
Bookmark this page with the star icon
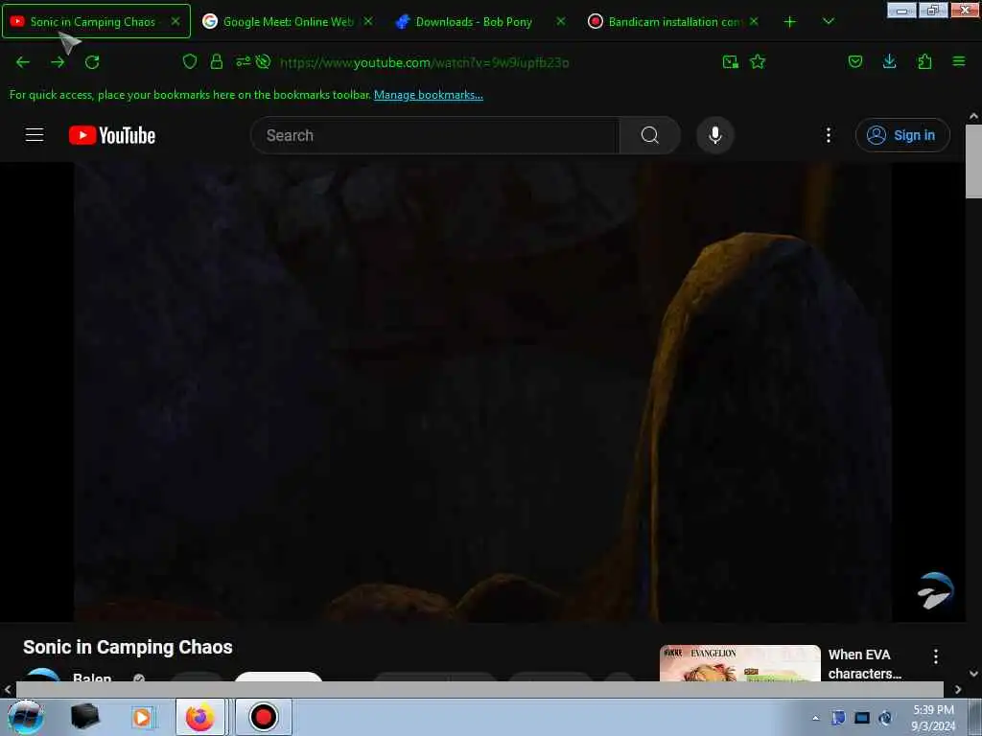click(758, 61)
